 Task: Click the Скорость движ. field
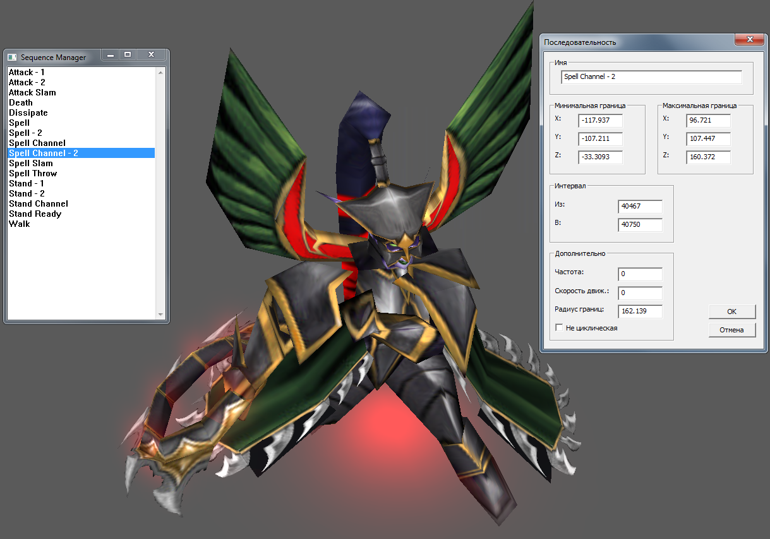(x=641, y=293)
